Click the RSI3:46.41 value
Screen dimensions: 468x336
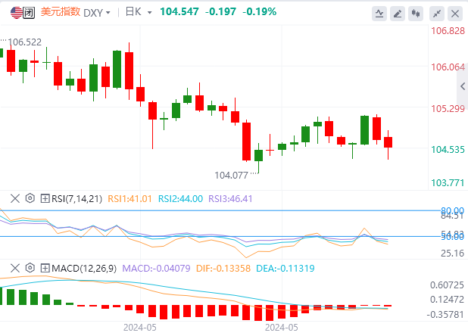230,199
